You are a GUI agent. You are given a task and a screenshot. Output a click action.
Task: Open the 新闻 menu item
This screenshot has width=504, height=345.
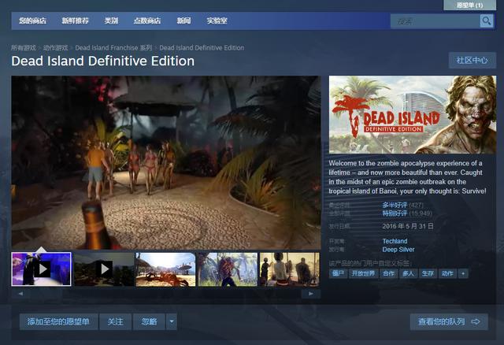[x=183, y=21]
